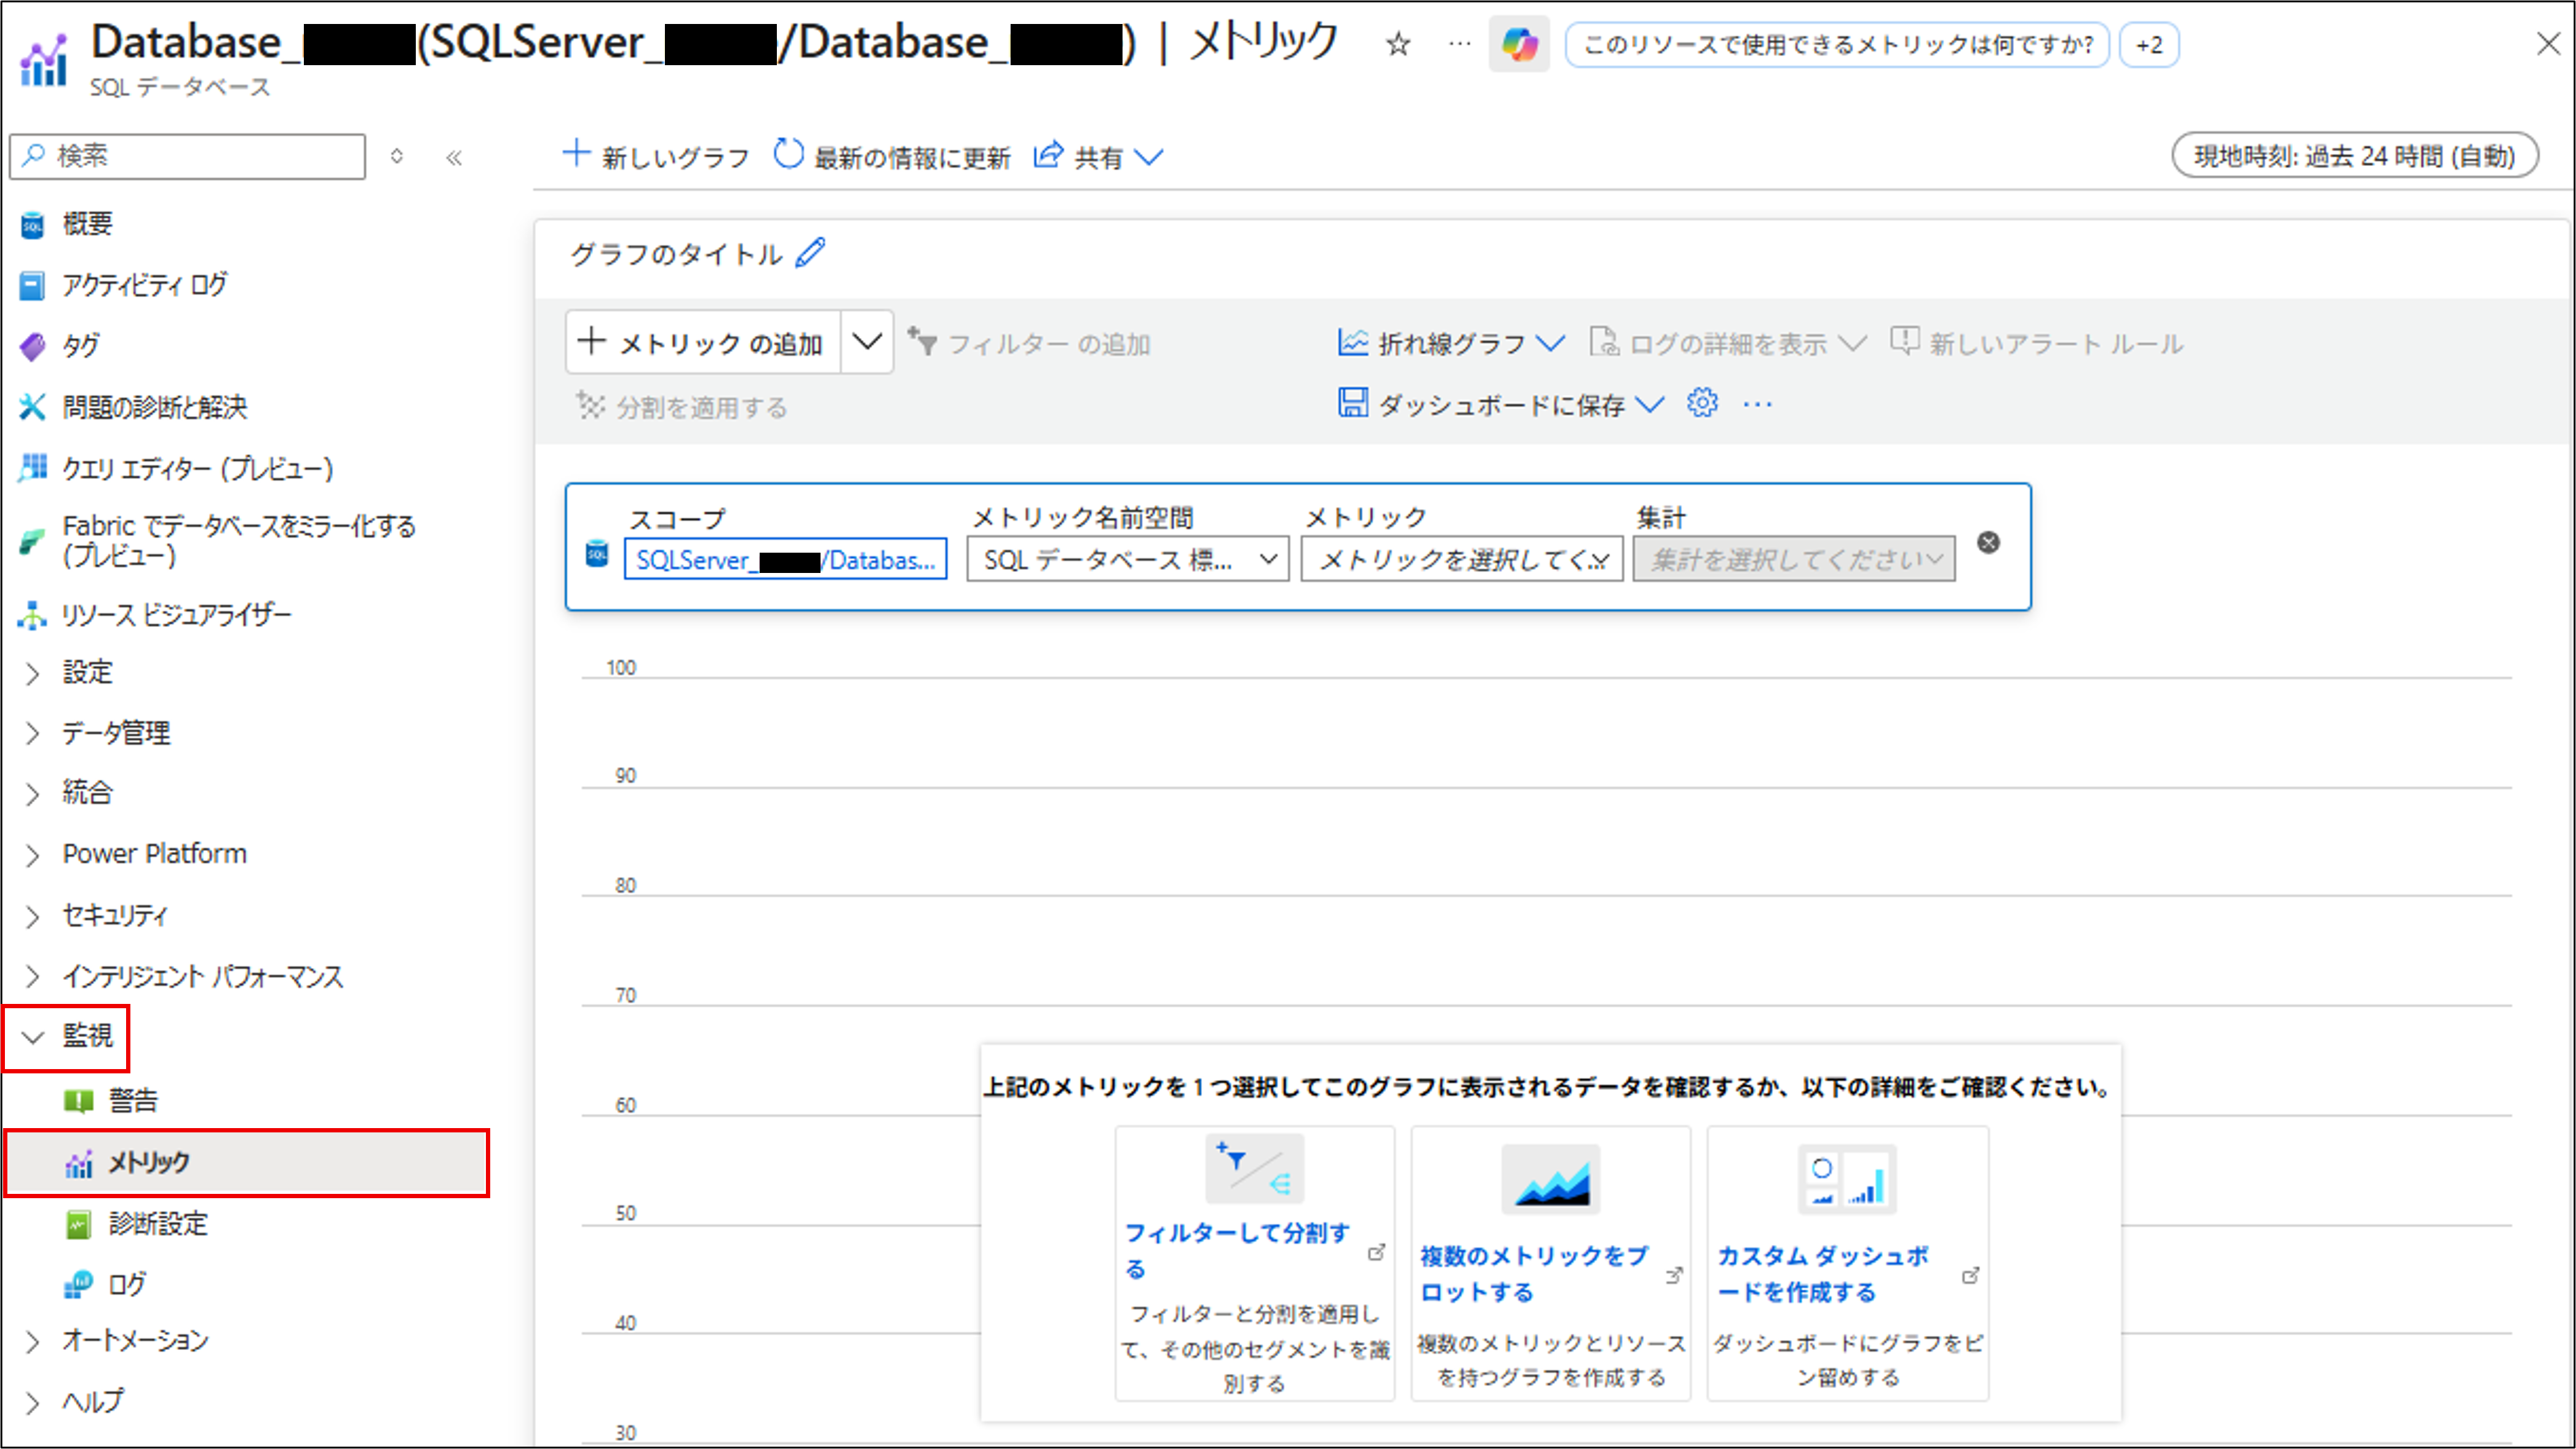Open the chart toolbar ellipsis menu
Viewport: 2576px width, 1449px height.
click(1757, 405)
